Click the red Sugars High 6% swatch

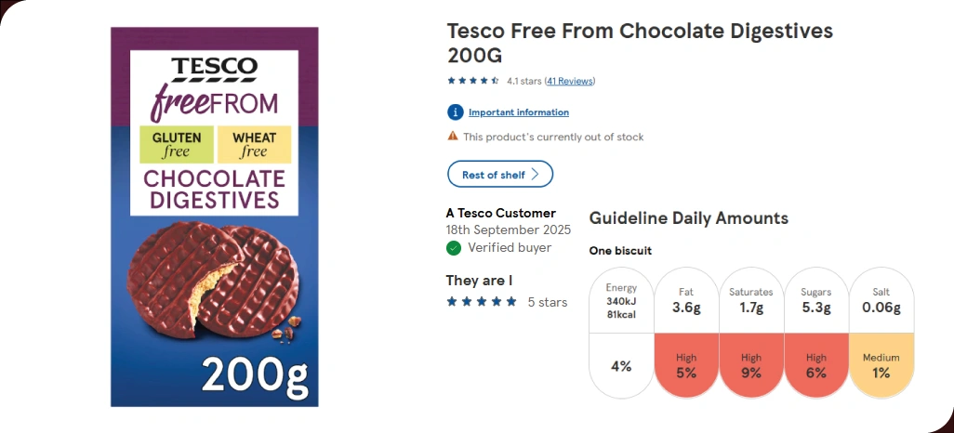pyautogui.click(x=815, y=365)
